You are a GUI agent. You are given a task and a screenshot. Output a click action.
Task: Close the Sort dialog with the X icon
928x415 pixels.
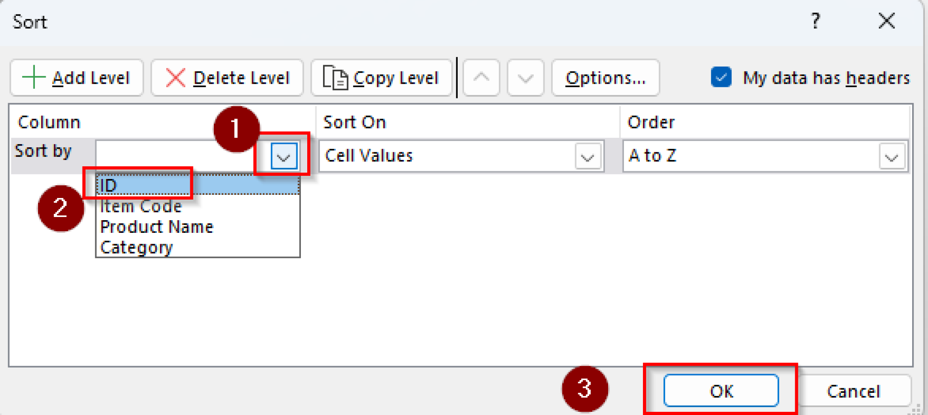click(887, 21)
